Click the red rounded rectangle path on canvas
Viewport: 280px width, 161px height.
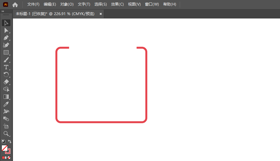click(x=101, y=122)
